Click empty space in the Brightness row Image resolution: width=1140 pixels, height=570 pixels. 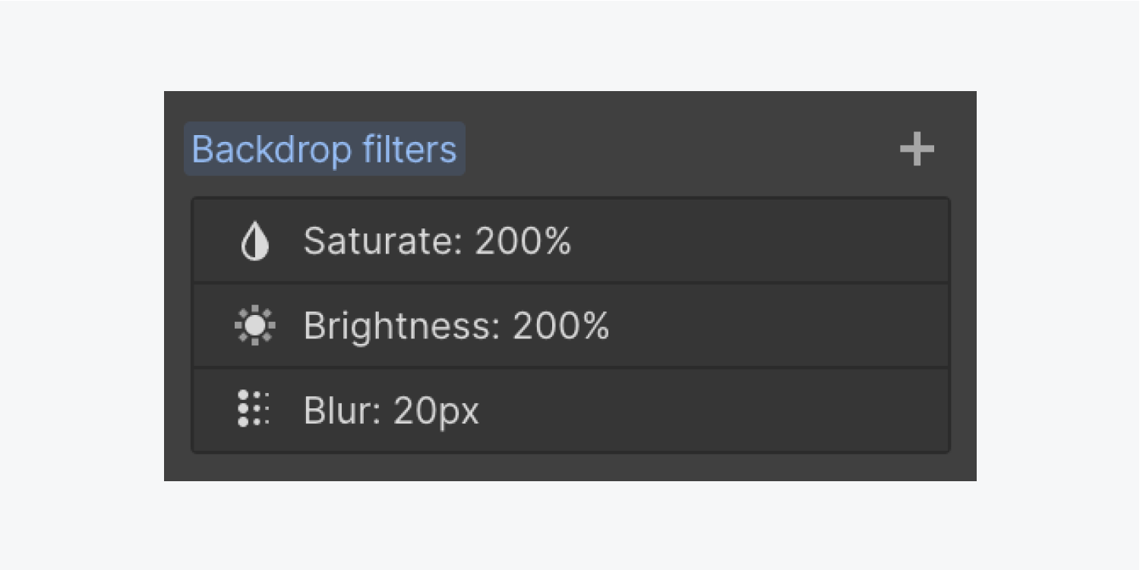click(778, 326)
